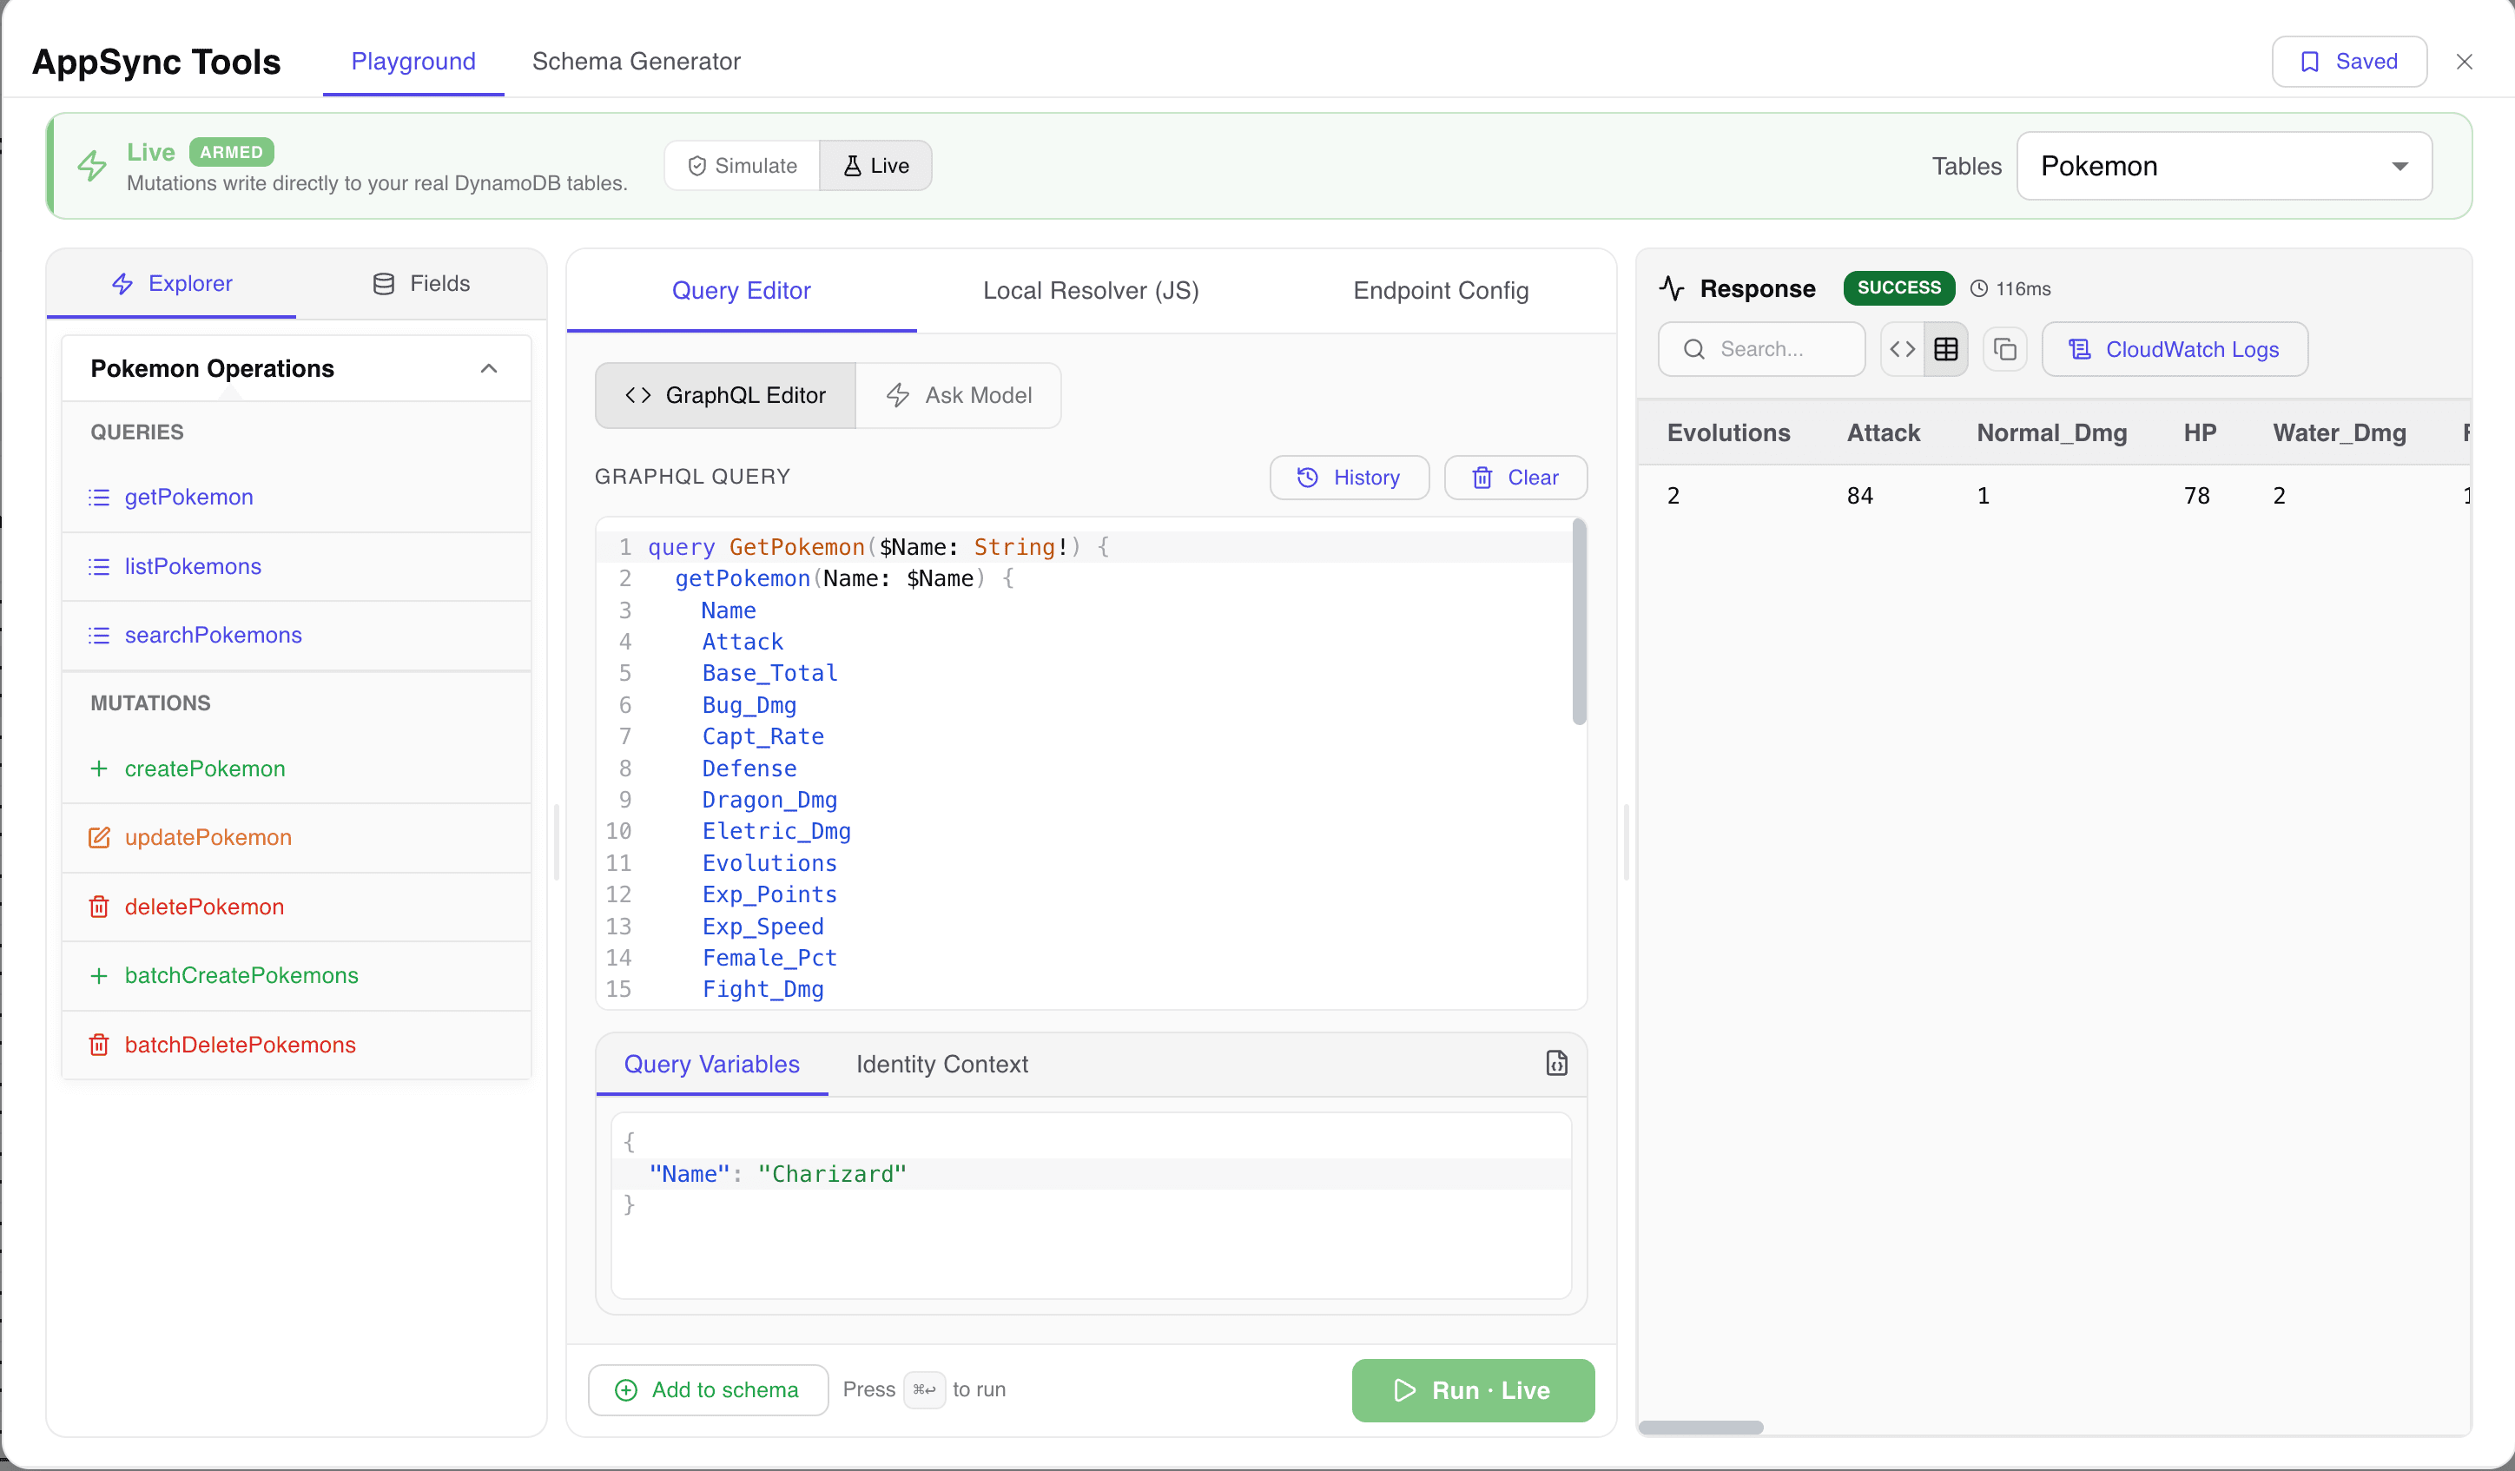
Task: Click the query line in the editor
Action: [1083, 547]
